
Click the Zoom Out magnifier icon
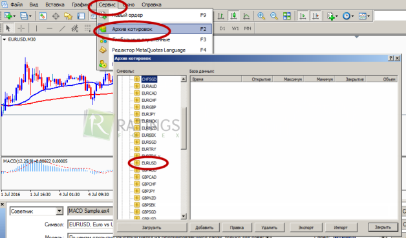coord(274,16)
